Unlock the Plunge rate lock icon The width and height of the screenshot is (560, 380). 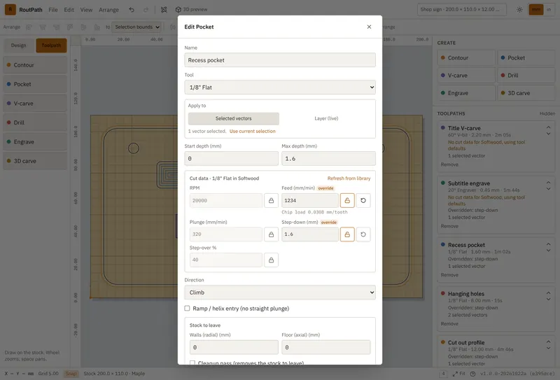pos(271,234)
